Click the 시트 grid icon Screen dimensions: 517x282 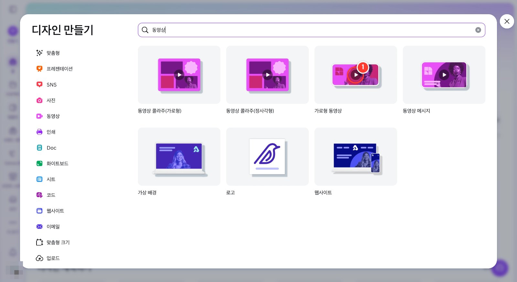pyautogui.click(x=39, y=179)
